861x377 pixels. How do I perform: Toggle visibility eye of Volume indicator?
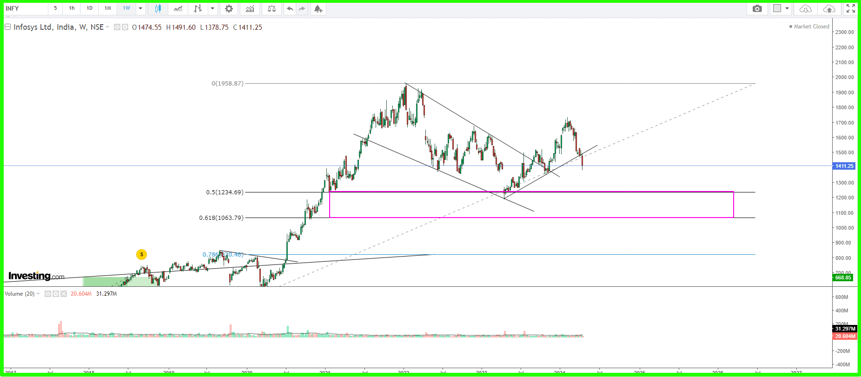click(48, 294)
